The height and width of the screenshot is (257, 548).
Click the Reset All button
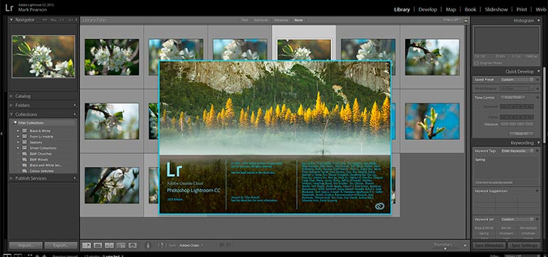pyautogui.click(x=521, y=133)
